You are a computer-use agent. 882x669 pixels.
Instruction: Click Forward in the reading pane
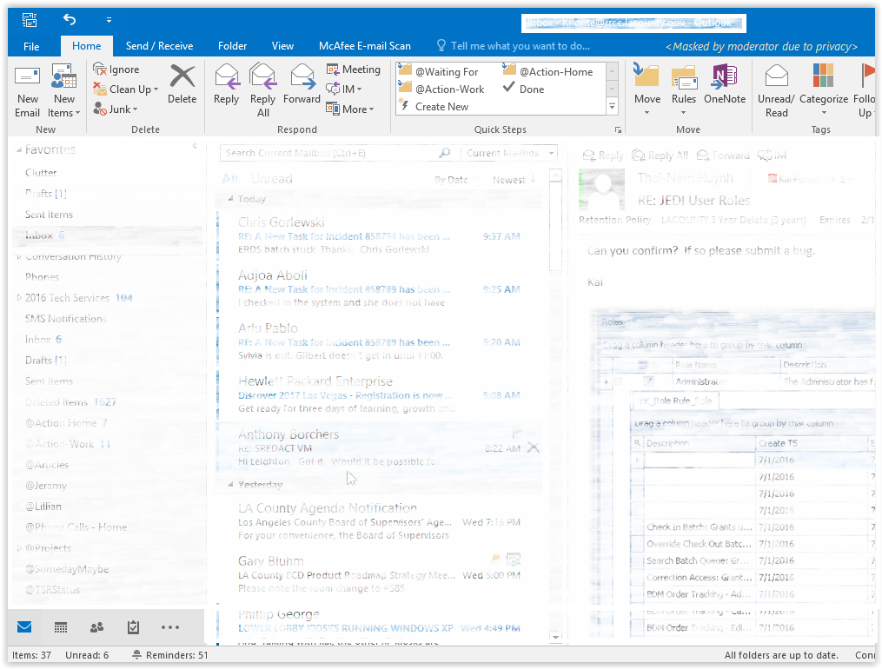[x=723, y=156]
